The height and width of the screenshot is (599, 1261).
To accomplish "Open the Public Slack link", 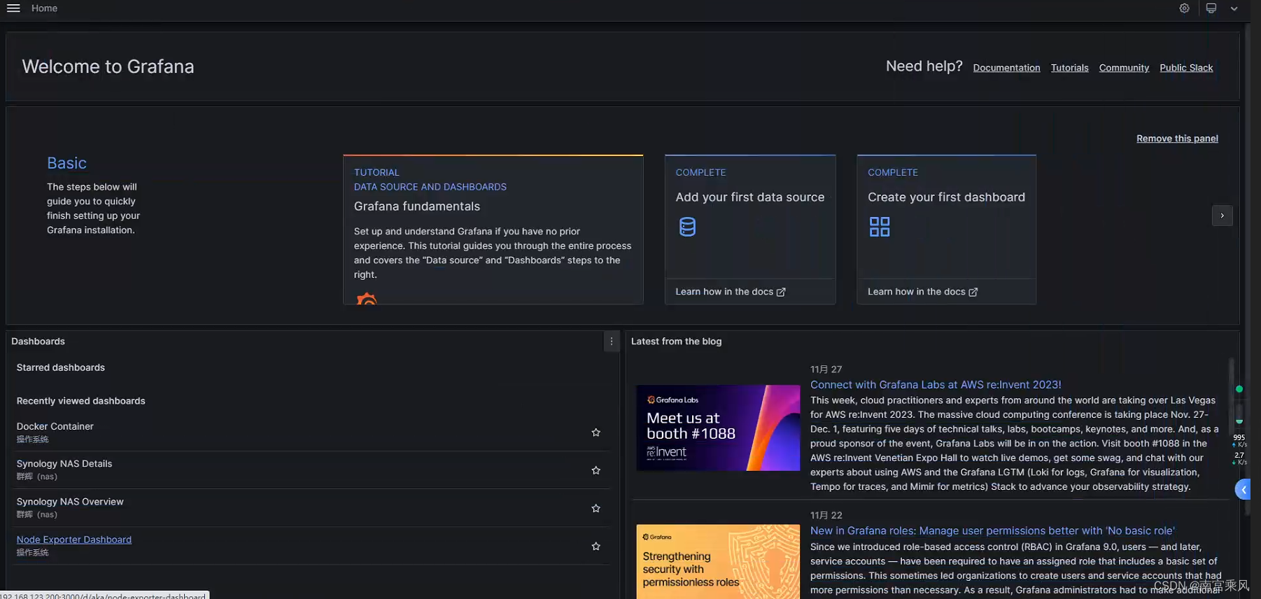I will pos(1186,68).
